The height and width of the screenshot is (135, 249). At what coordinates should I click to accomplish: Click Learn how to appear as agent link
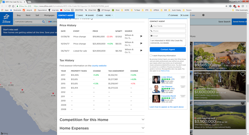click(167, 107)
